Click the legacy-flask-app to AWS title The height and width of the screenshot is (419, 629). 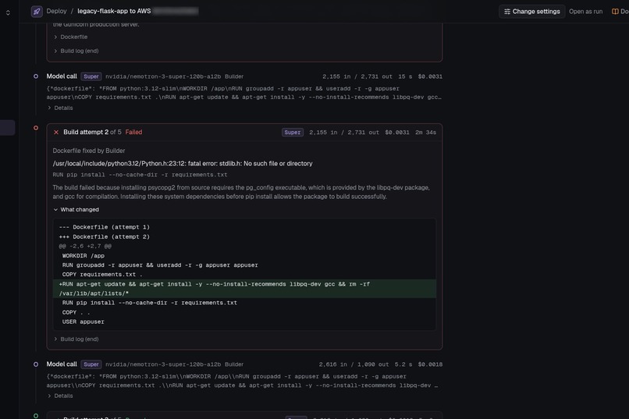[114, 11]
